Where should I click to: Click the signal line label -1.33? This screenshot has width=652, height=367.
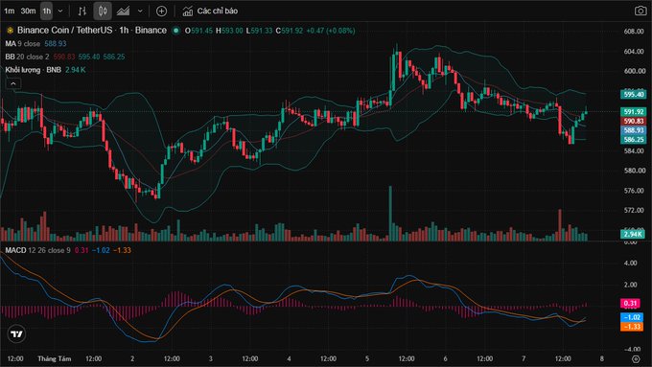[632, 326]
